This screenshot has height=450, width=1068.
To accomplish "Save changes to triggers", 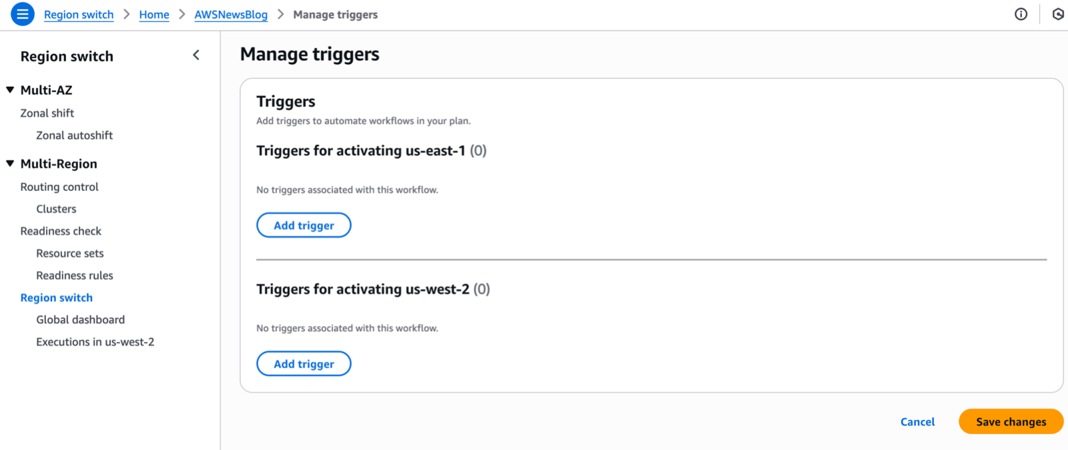I will pyautogui.click(x=1011, y=422).
